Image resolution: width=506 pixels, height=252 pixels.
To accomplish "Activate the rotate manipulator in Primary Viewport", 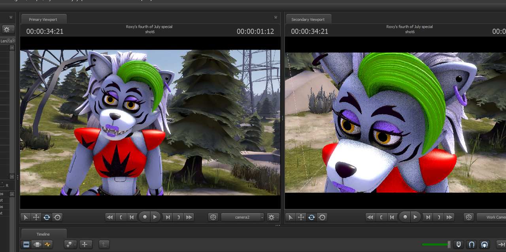I will coord(47,217).
